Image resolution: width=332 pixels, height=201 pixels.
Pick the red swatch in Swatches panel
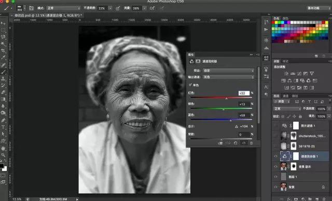coord(273,22)
